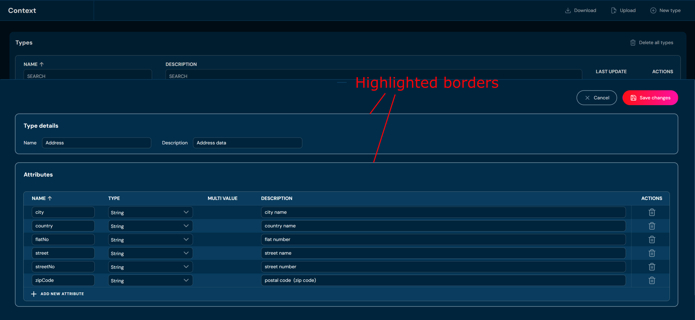Click trash icon for street attribute
The height and width of the screenshot is (320, 695).
point(652,253)
